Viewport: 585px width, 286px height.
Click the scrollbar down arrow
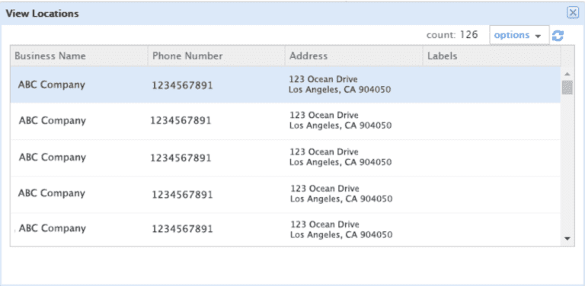[x=567, y=239]
